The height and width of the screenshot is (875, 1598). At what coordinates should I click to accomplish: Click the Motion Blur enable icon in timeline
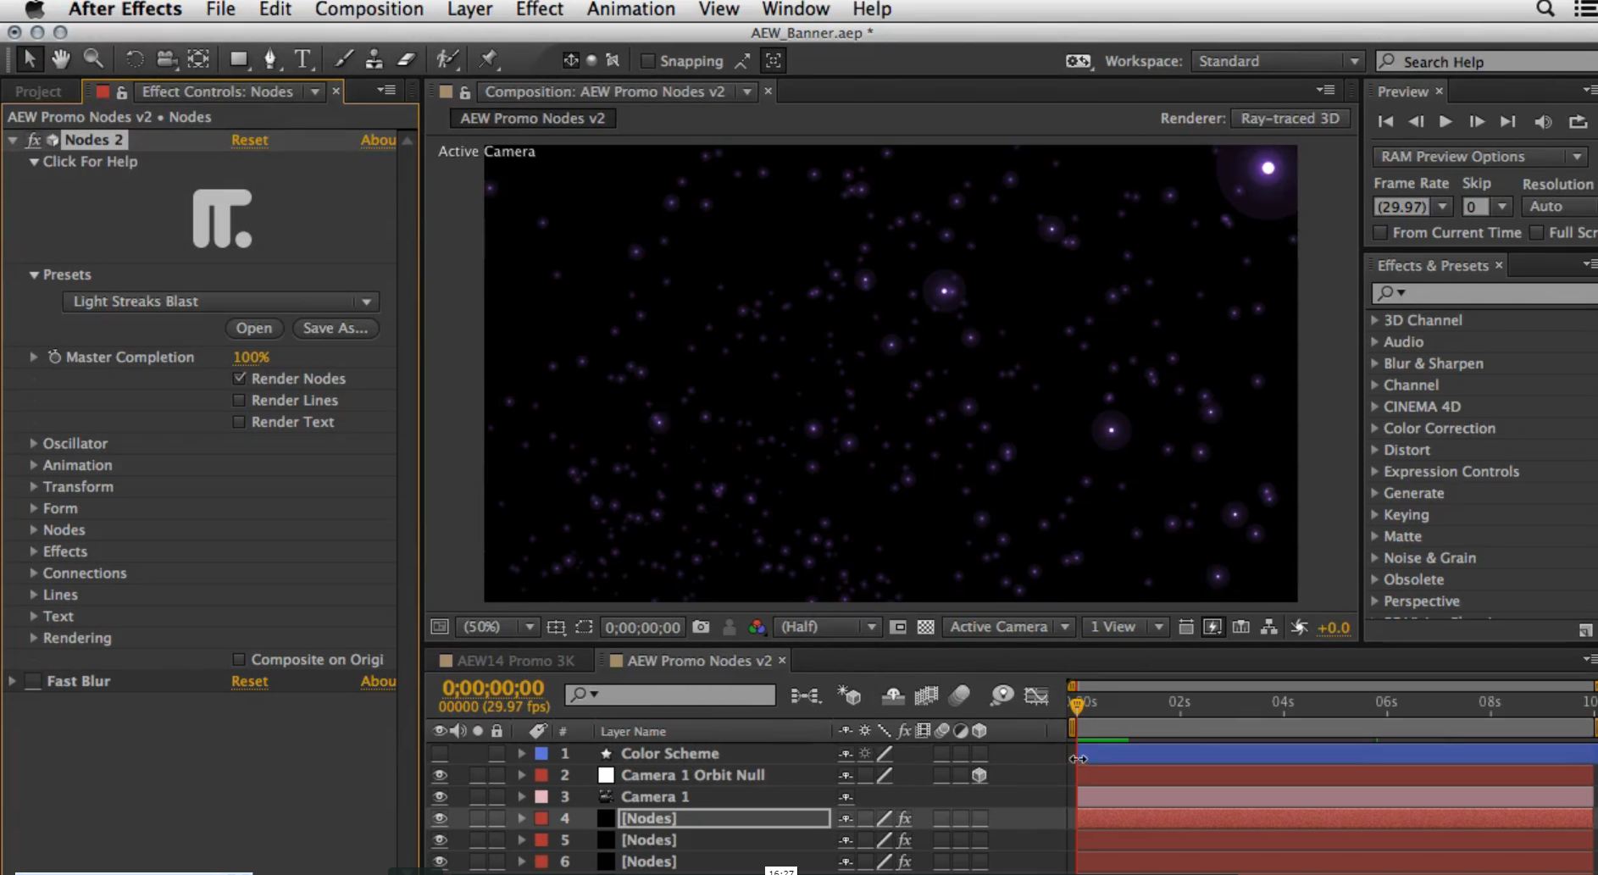point(959,695)
